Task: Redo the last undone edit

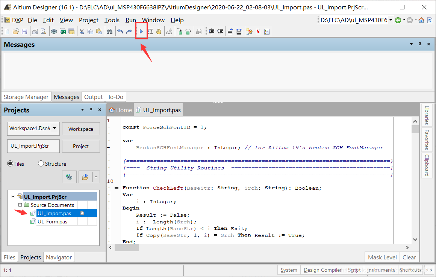Action: pos(129,31)
